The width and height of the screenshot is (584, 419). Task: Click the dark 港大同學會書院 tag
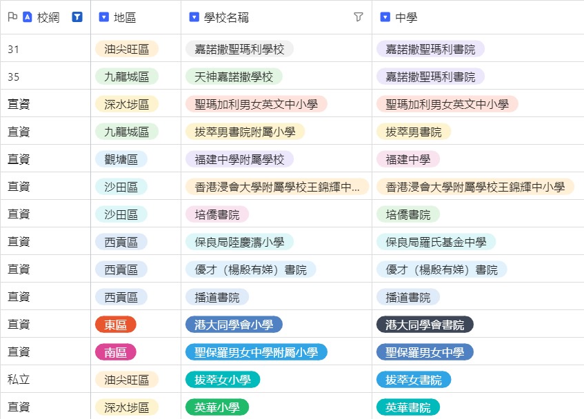click(x=425, y=325)
